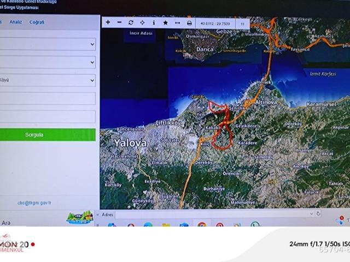Select the pan crosshair tool
Image resolution: width=350 pixels, height=262 pixels.
(142, 23)
